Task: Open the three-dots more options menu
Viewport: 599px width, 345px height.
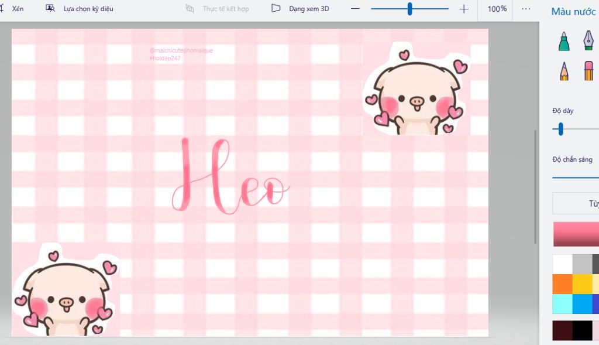Action: point(526,8)
